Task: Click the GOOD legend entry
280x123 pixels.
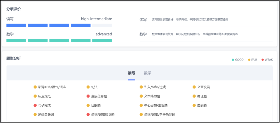Action: pyautogui.click(x=237, y=60)
